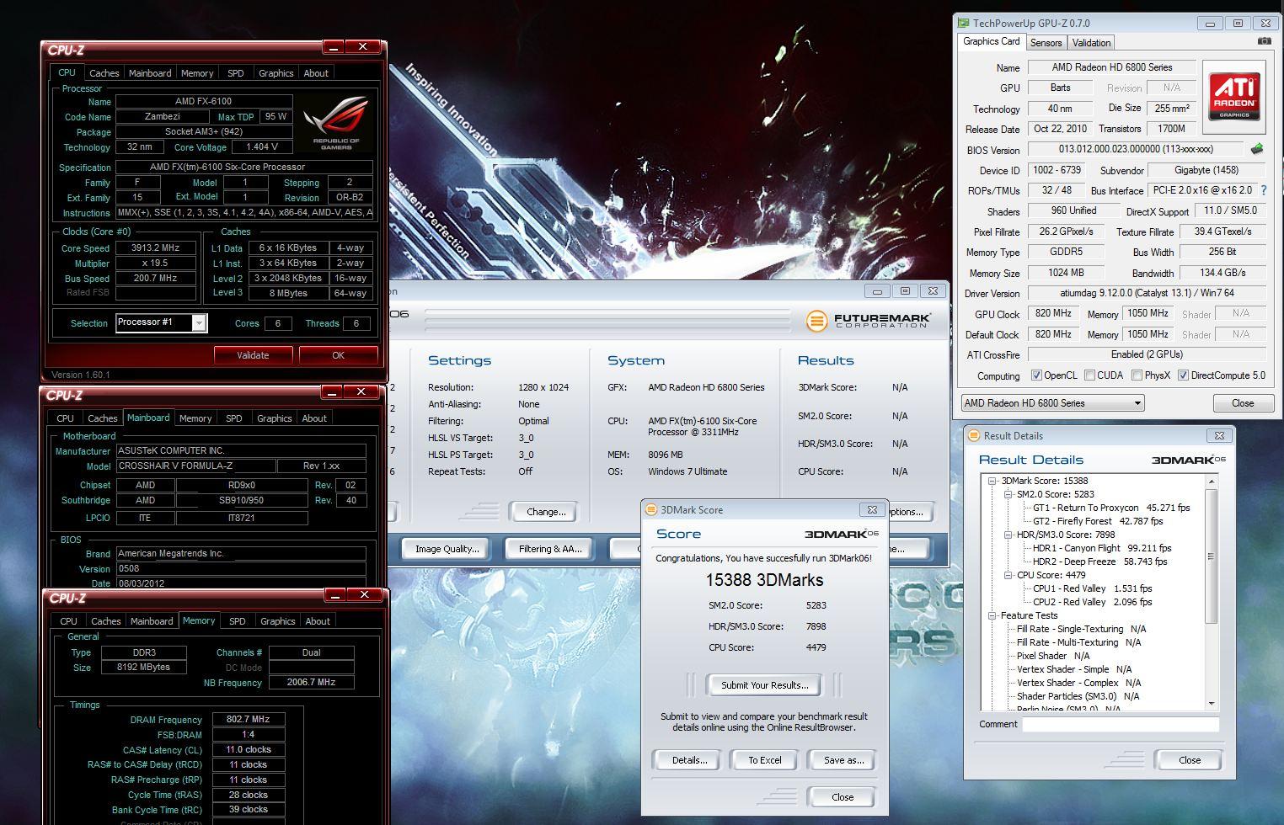Click Submit Your Results button
The width and height of the screenshot is (1284, 825).
[764, 685]
